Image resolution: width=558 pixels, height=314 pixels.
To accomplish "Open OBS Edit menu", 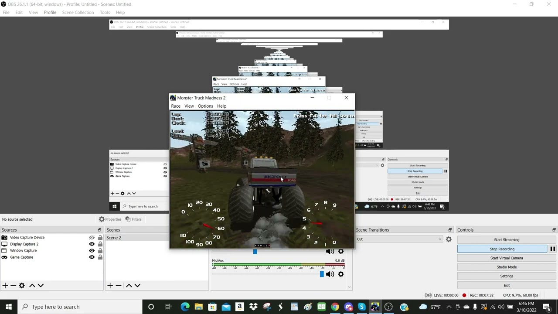I will [19, 12].
